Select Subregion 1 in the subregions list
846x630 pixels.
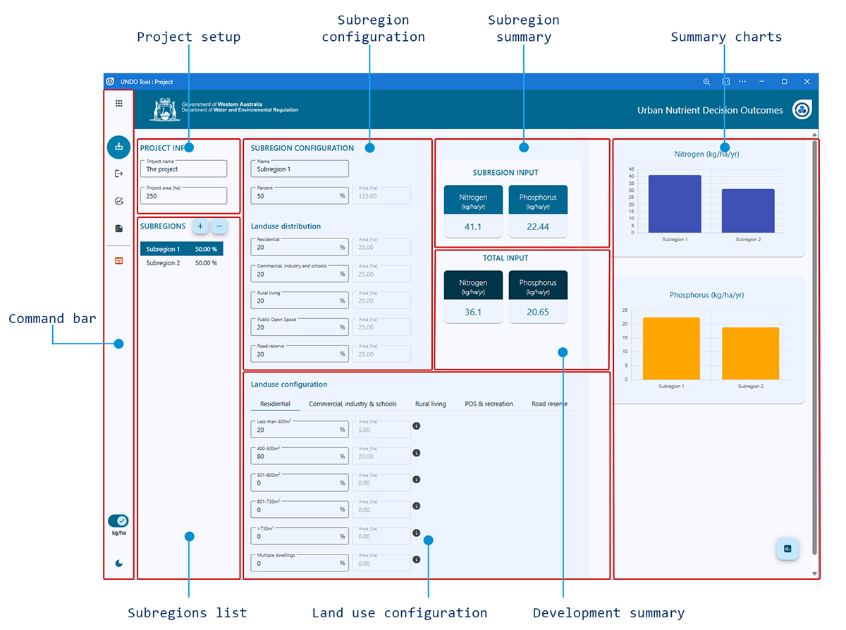click(182, 249)
